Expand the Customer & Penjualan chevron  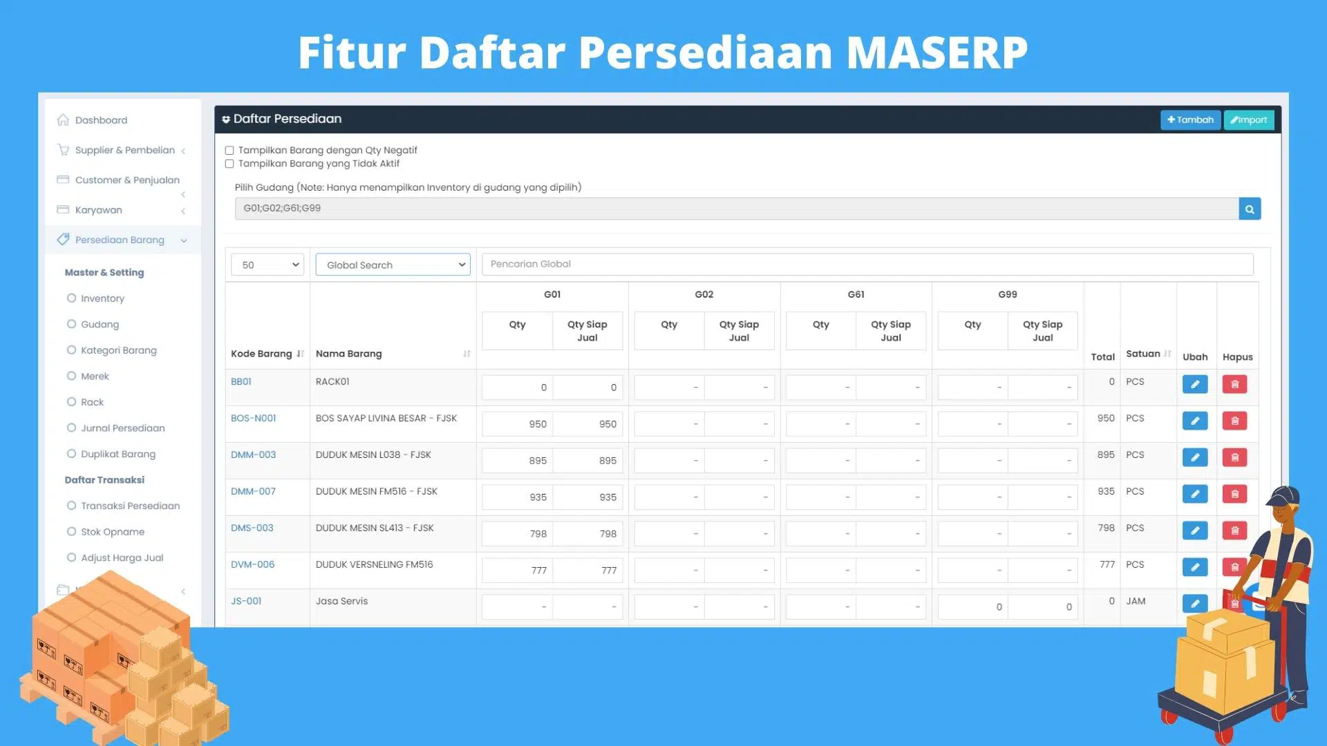(183, 195)
